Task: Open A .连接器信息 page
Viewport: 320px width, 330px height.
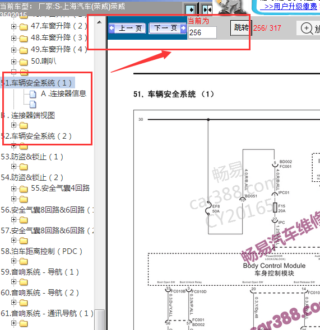Action: pyautogui.click(x=64, y=93)
